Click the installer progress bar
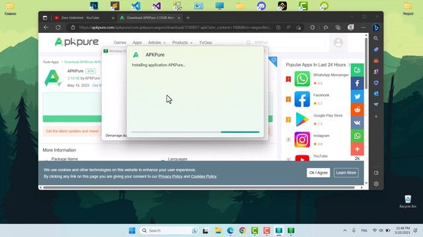Screen dimensions: 423x237 click(195, 132)
